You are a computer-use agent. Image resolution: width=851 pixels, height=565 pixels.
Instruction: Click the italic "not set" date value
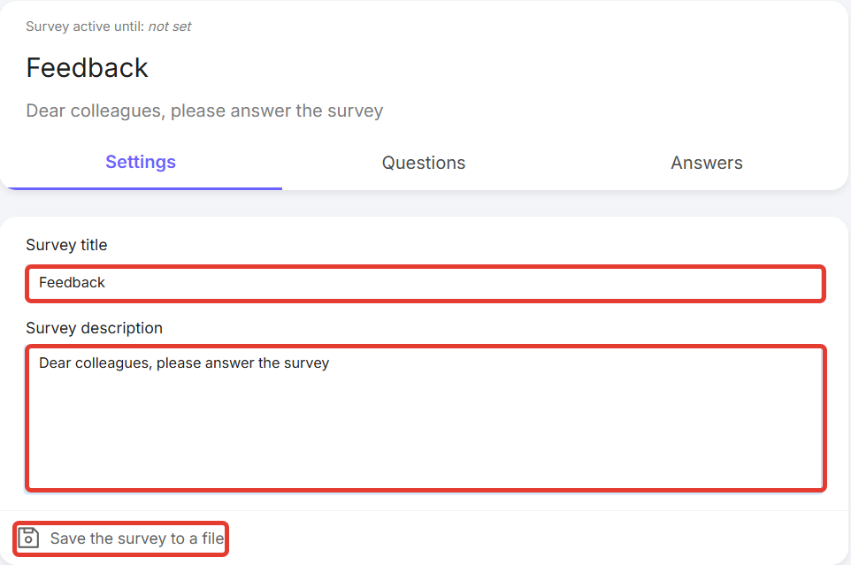170,27
